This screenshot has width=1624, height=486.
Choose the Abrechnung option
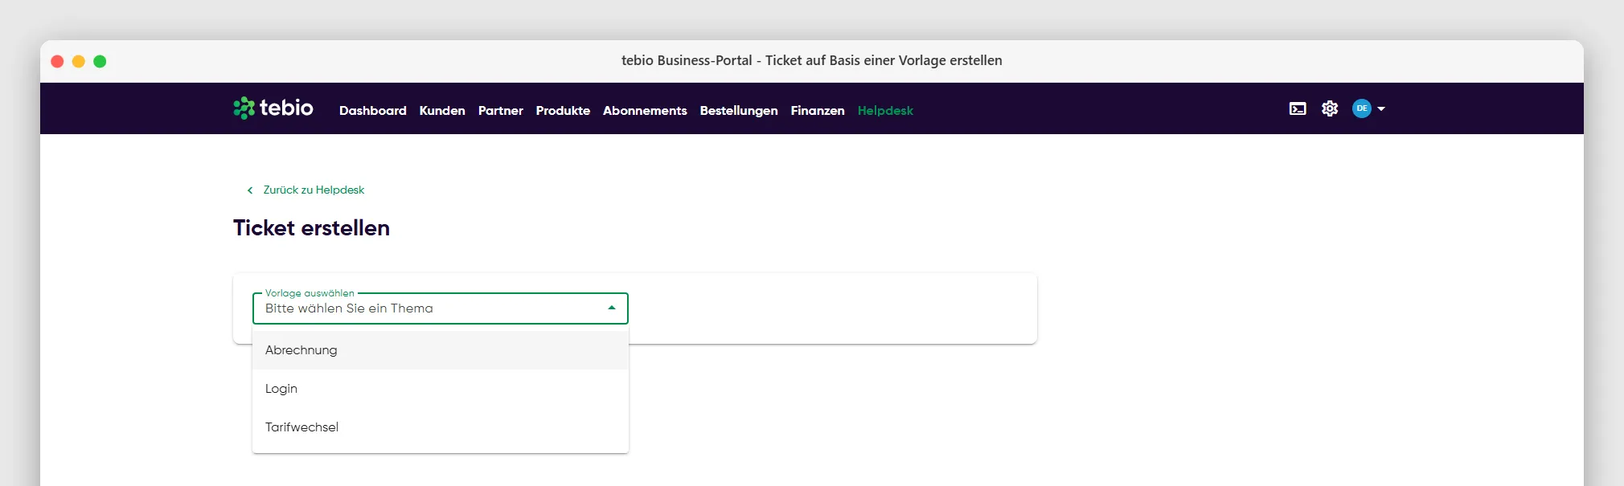pos(441,350)
